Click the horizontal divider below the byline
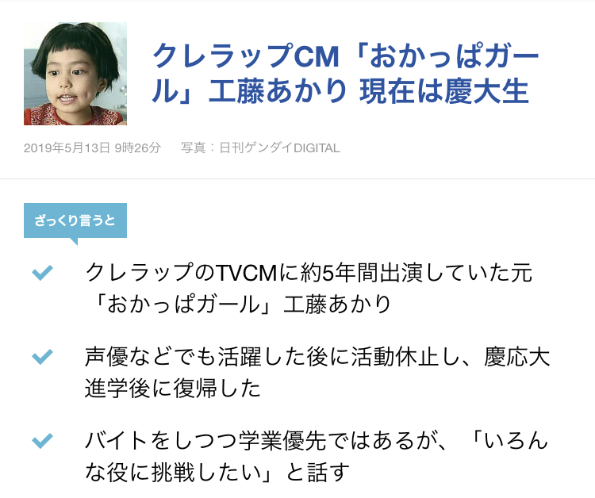The width and height of the screenshot is (595, 498). (297, 178)
